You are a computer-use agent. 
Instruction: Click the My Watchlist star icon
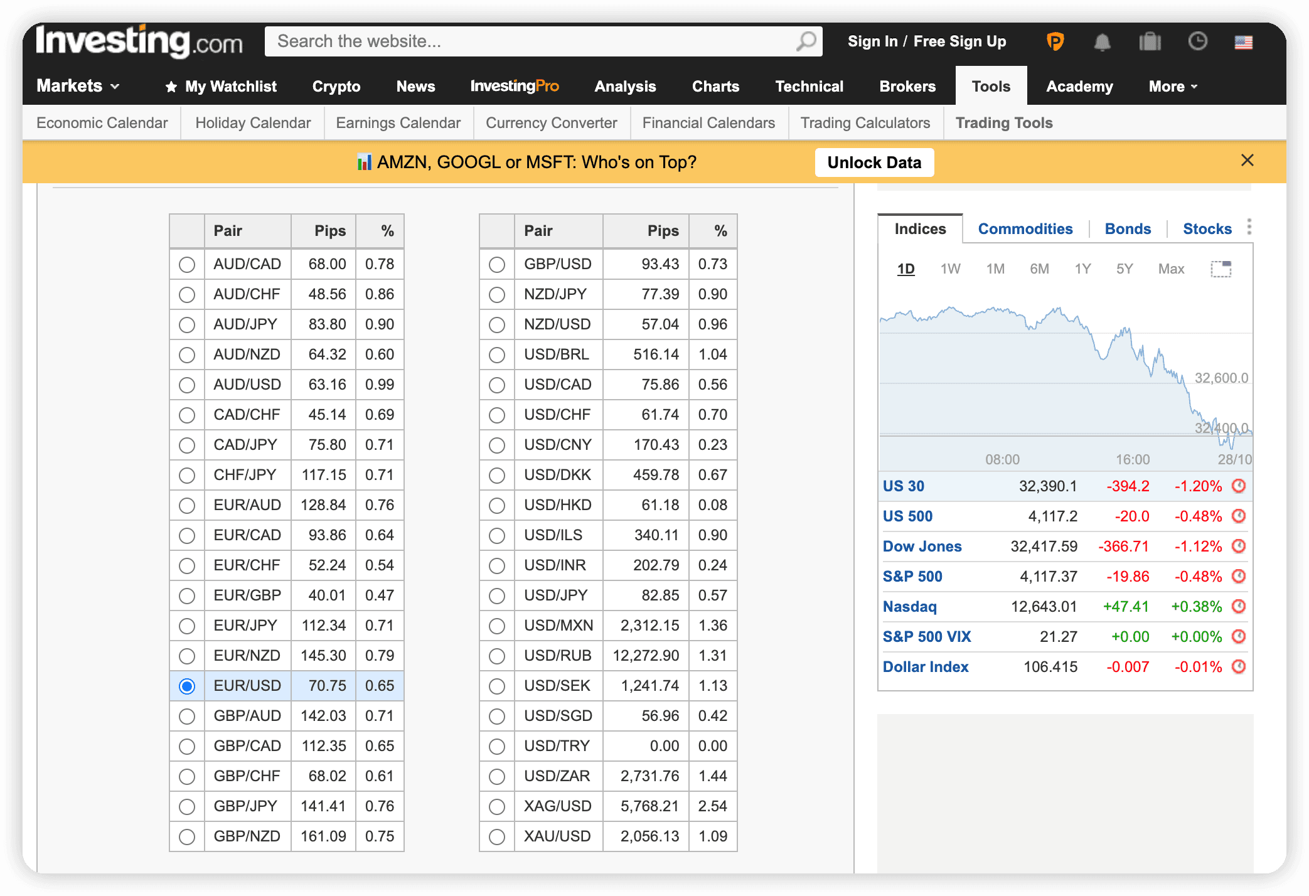[x=171, y=87]
